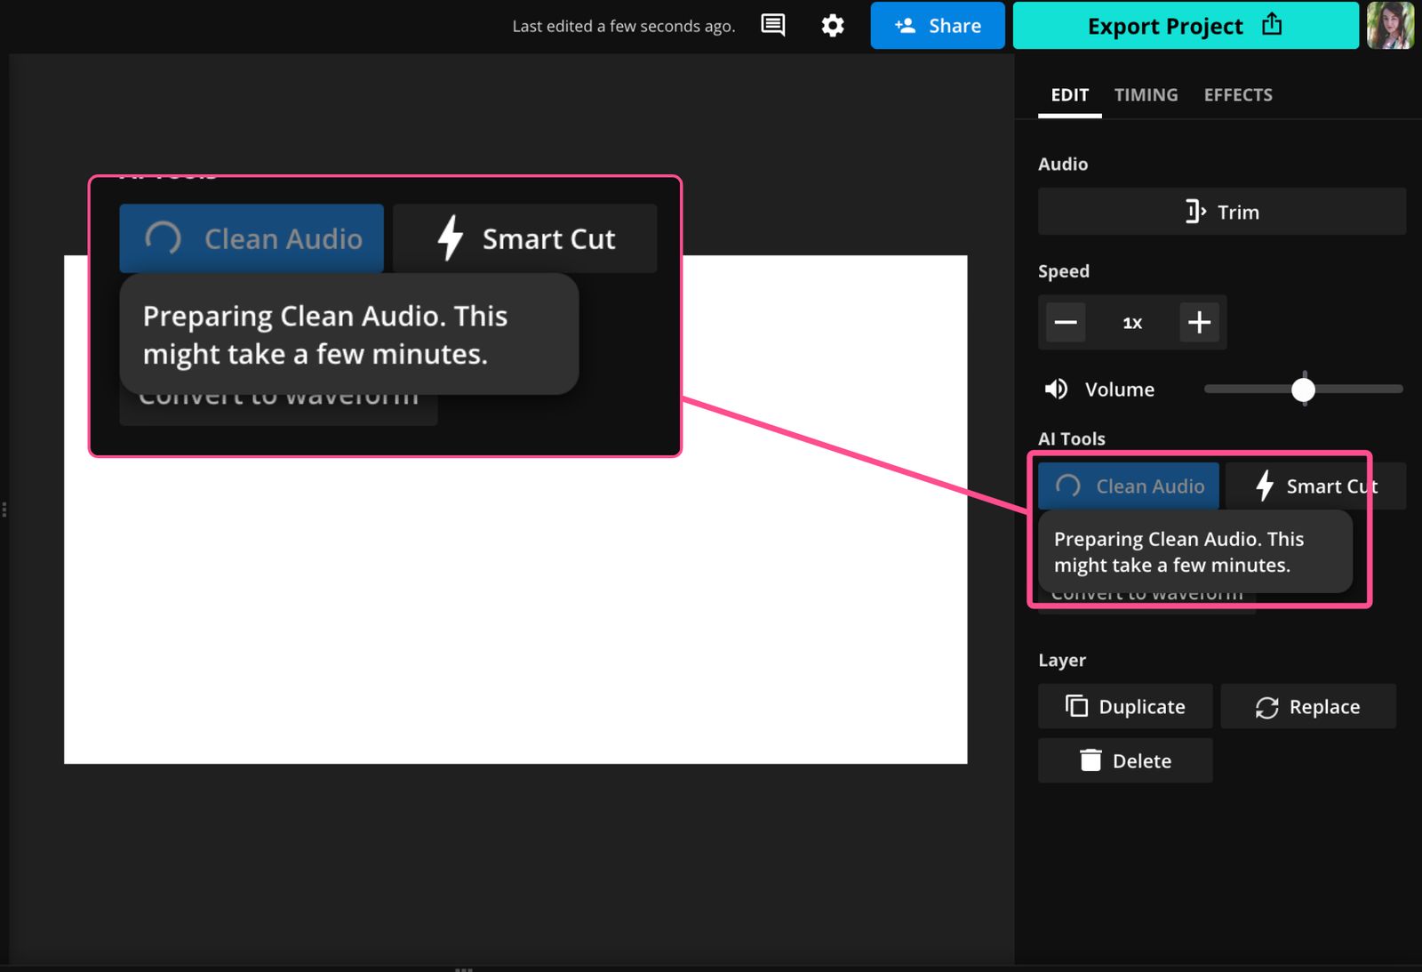Open the profile avatar thumbnail
1422x972 pixels.
pyautogui.click(x=1390, y=26)
